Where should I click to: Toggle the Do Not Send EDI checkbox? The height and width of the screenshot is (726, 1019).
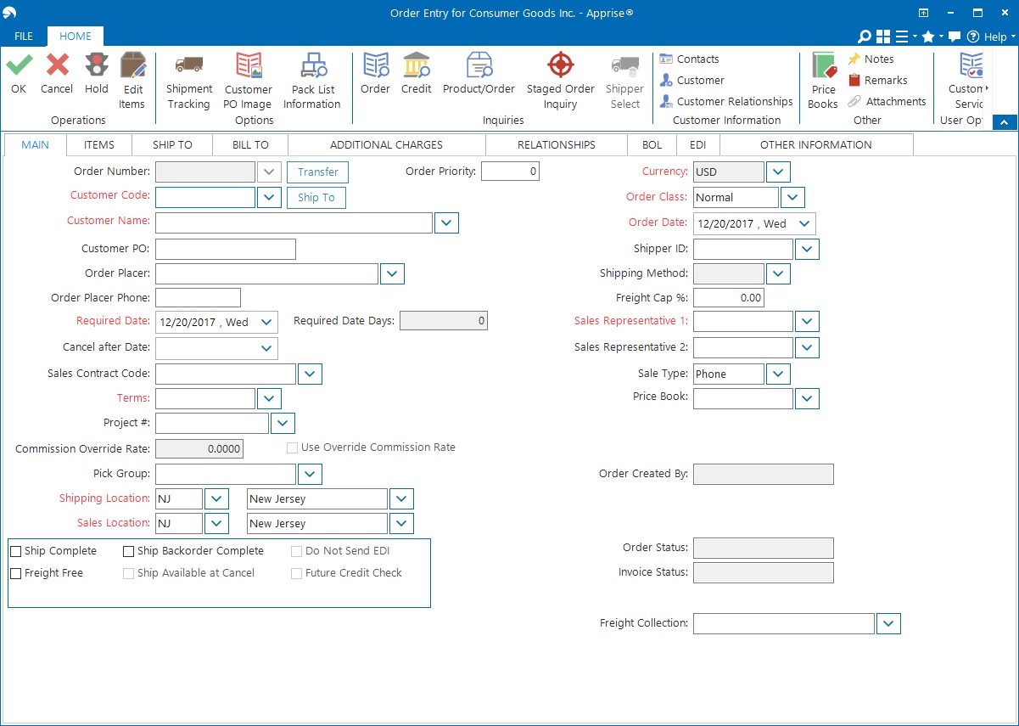pyautogui.click(x=296, y=551)
